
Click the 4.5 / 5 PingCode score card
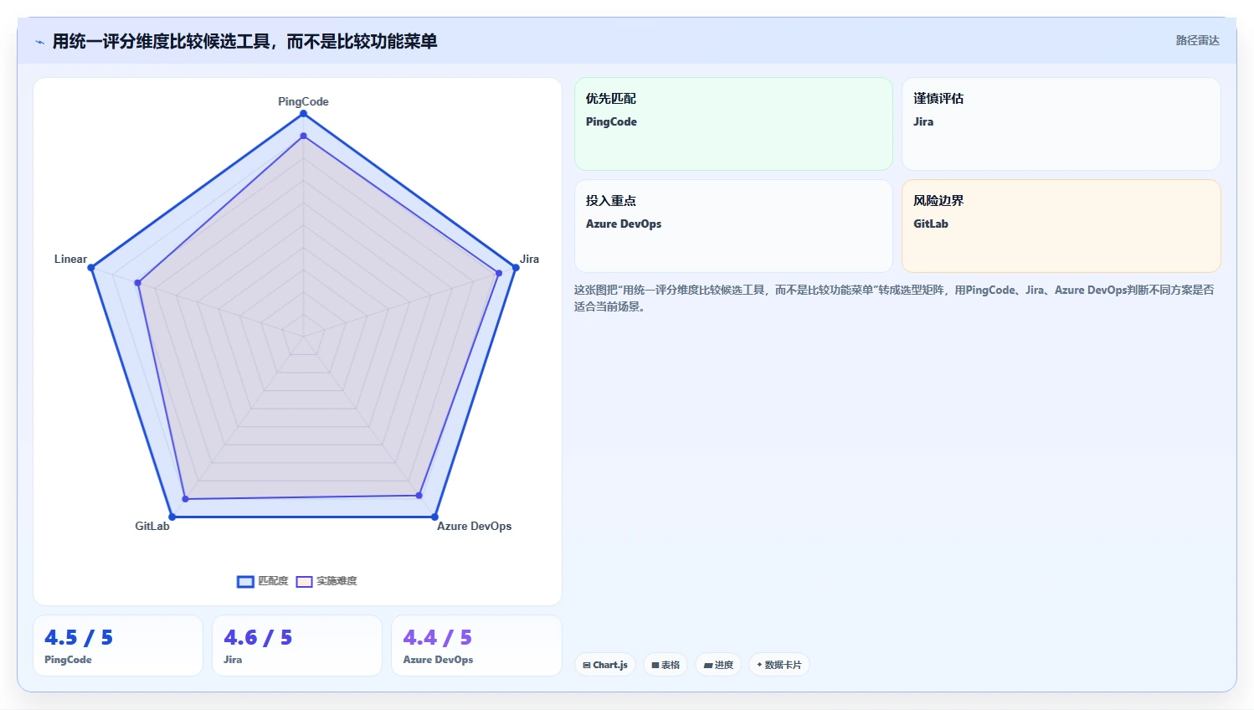click(118, 646)
